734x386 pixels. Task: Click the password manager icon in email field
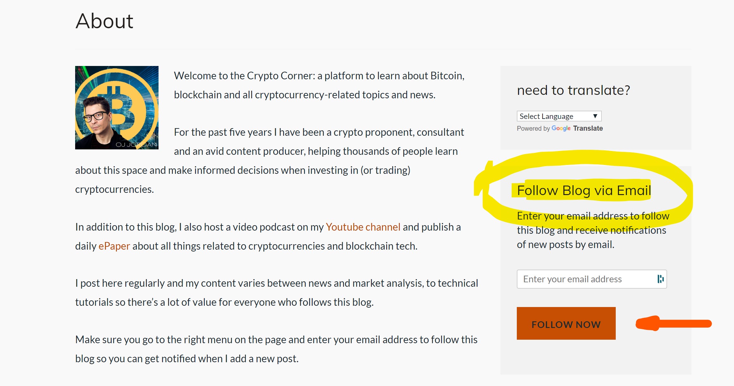tap(660, 279)
